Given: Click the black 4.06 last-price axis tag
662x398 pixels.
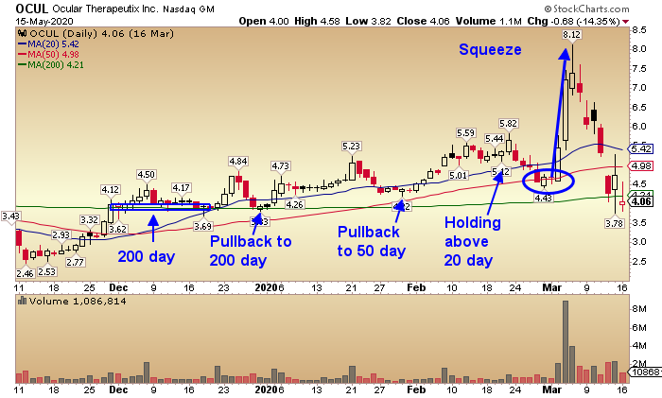Looking at the screenshot, I should coord(641,201).
